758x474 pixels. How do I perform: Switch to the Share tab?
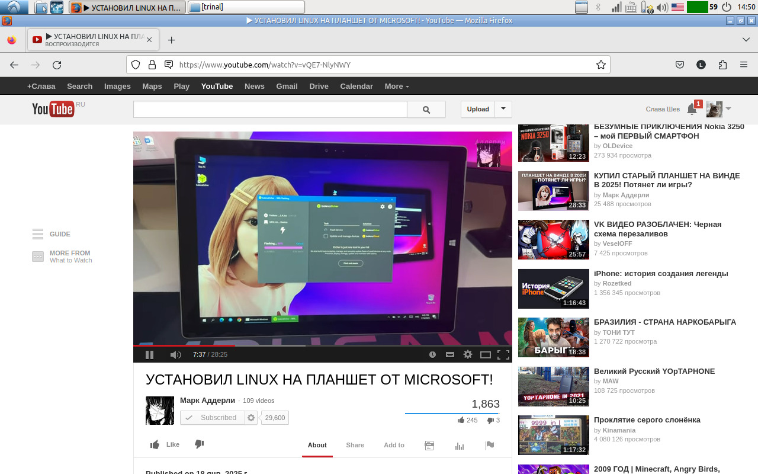[x=355, y=445]
